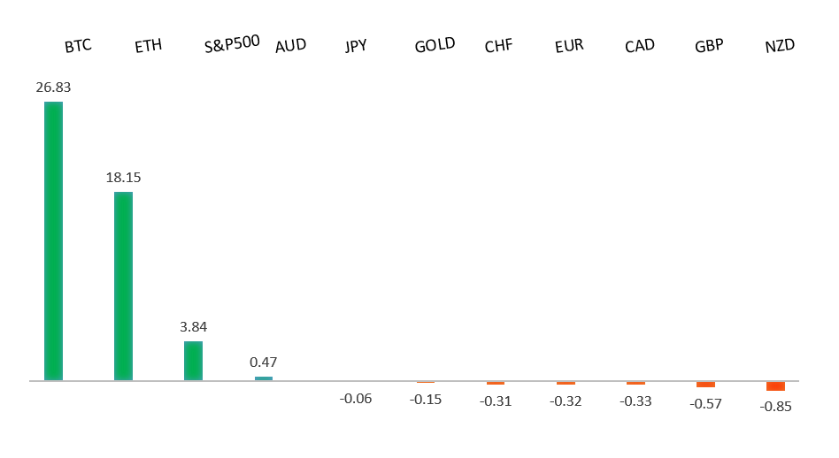
Task: Click the green BTC bar
Action: pyautogui.click(x=53, y=240)
